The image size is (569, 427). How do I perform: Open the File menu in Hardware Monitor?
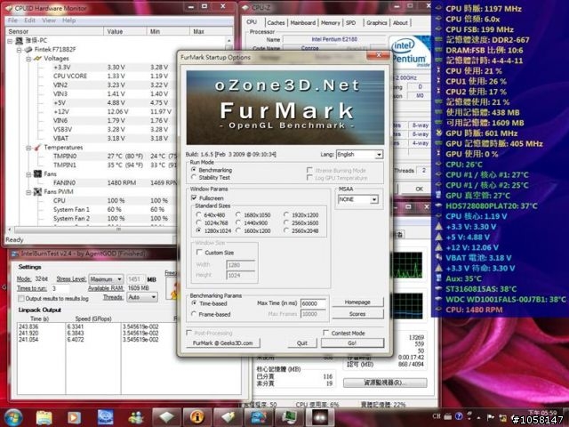click(x=12, y=20)
